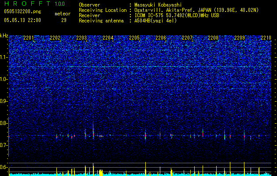
Task: Click the Ogata-vill. Akita-Pref. JAPAN location text
Action: 196,10
